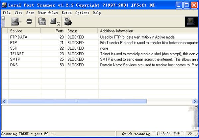Sort by the Status column header
Screen dimensions: 199x138
tap(82, 31)
